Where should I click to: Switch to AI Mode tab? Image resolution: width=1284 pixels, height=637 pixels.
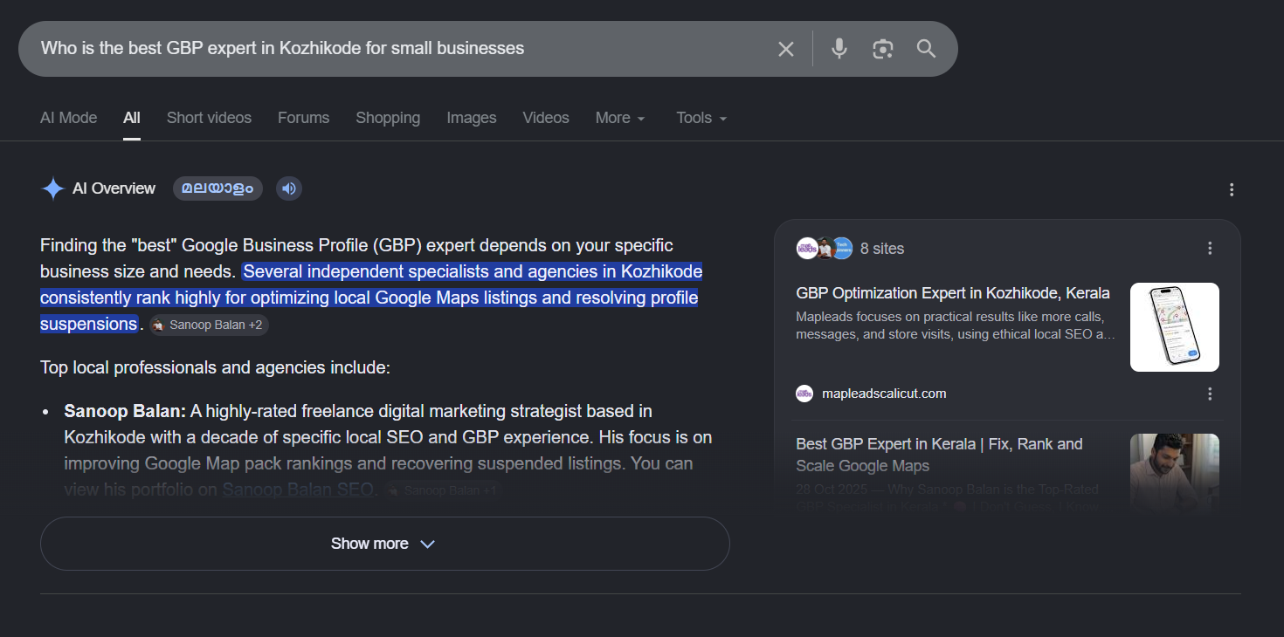click(69, 118)
